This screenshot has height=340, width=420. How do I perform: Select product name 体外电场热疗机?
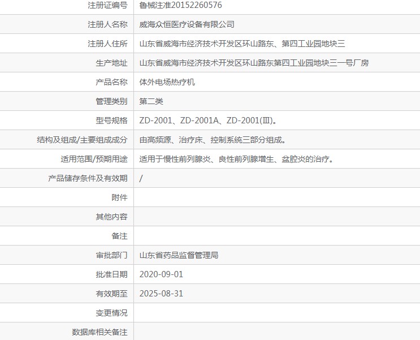click(x=167, y=82)
